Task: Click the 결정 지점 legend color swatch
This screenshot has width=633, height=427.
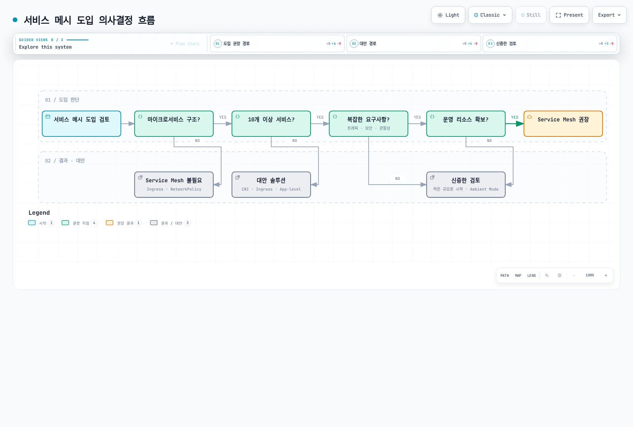Action: point(65,223)
